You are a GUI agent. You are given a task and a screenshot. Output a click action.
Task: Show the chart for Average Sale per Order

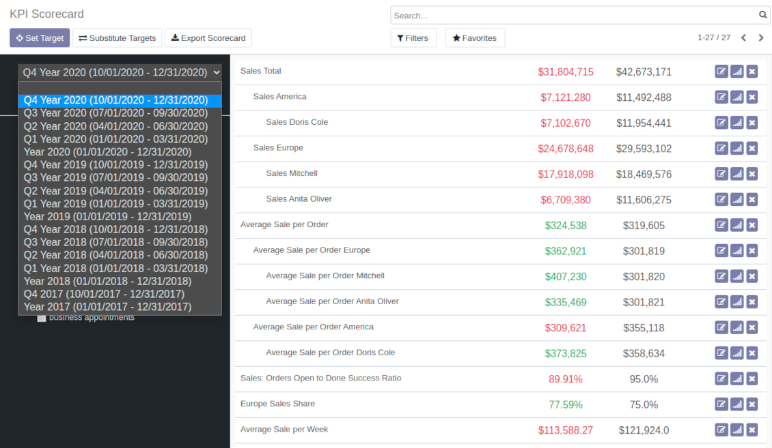point(736,225)
